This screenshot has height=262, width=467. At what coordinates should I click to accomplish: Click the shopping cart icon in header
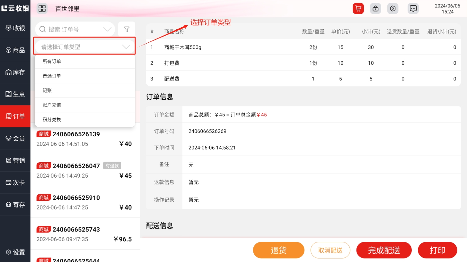358,9
